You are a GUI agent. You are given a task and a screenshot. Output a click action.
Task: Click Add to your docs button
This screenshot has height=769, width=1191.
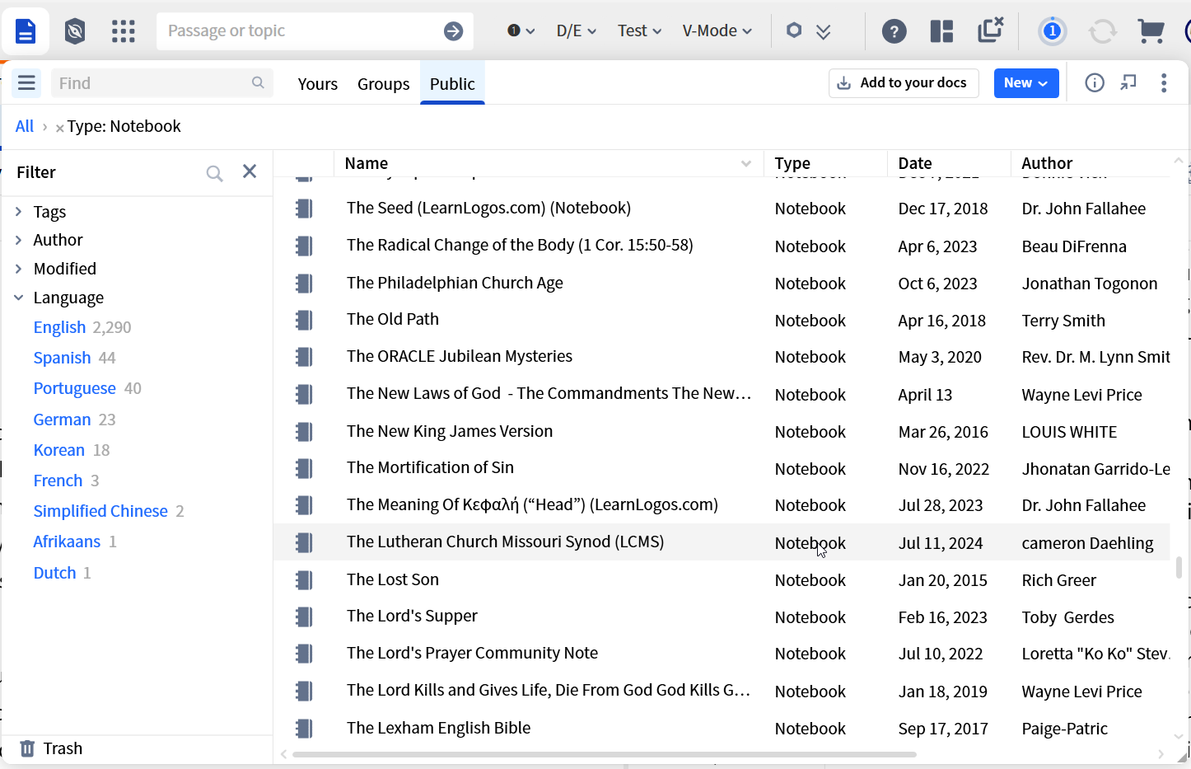tap(904, 83)
